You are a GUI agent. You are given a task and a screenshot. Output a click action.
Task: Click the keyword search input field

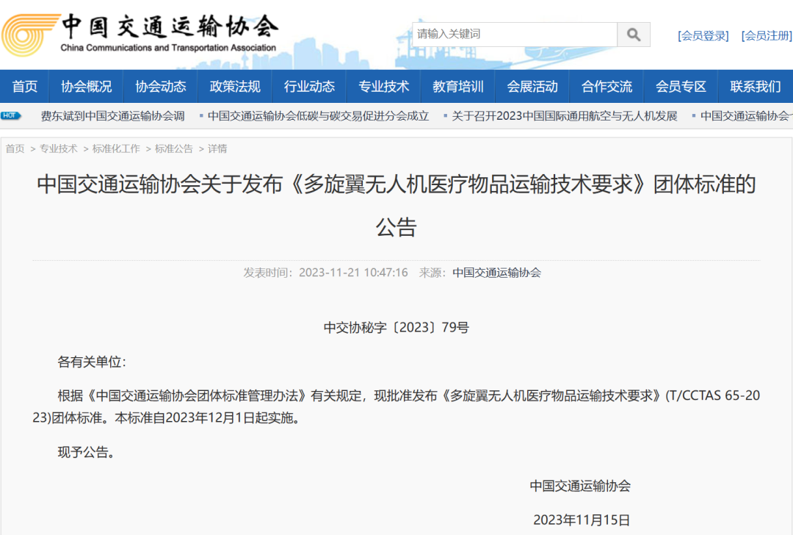pos(514,34)
